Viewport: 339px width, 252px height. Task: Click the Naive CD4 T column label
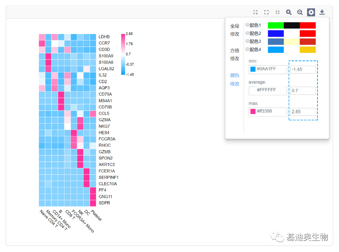[x=49, y=219]
